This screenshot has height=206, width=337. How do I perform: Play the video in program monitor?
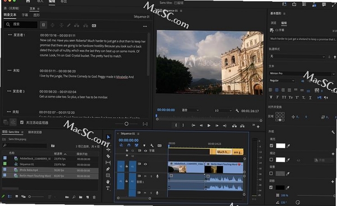209,125
